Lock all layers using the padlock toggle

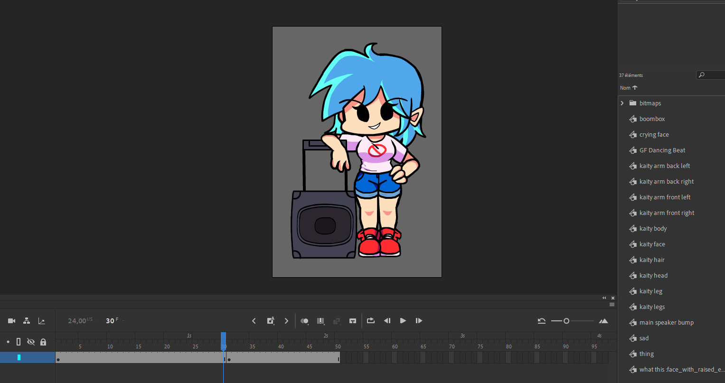43,342
